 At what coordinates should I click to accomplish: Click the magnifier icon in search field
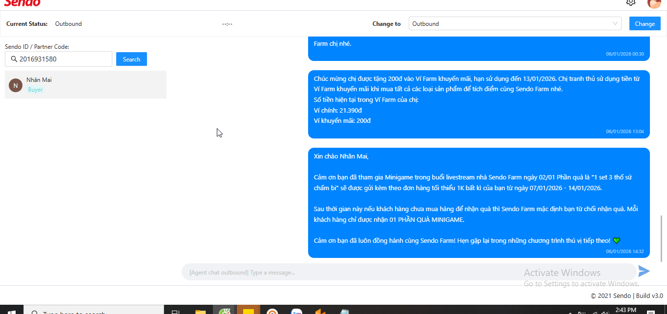point(14,59)
